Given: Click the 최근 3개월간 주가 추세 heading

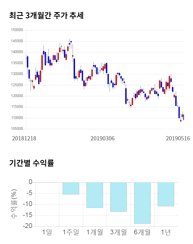Looking at the screenshot, I should 46,16.
